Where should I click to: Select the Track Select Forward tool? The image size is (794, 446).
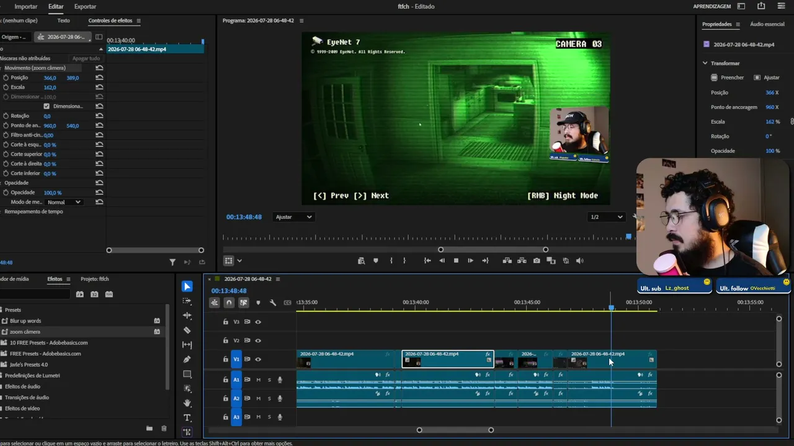pos(187,301)
